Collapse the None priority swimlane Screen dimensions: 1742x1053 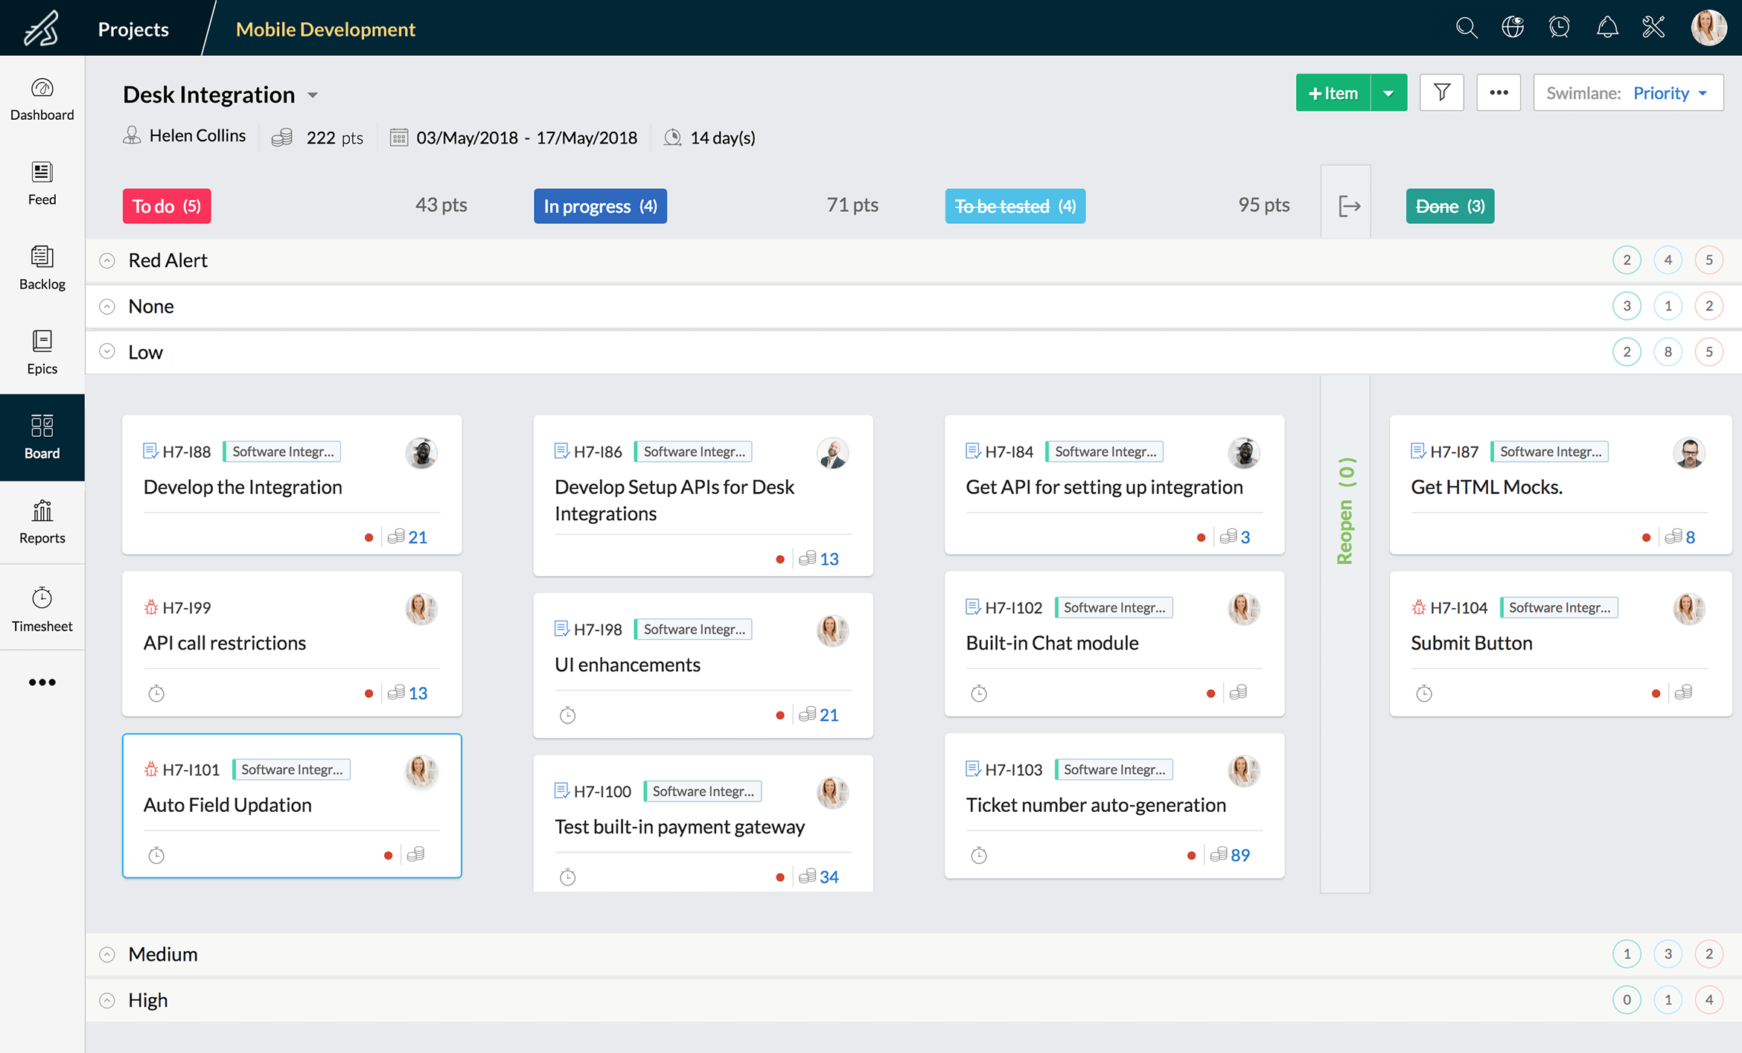pos(108,304)
